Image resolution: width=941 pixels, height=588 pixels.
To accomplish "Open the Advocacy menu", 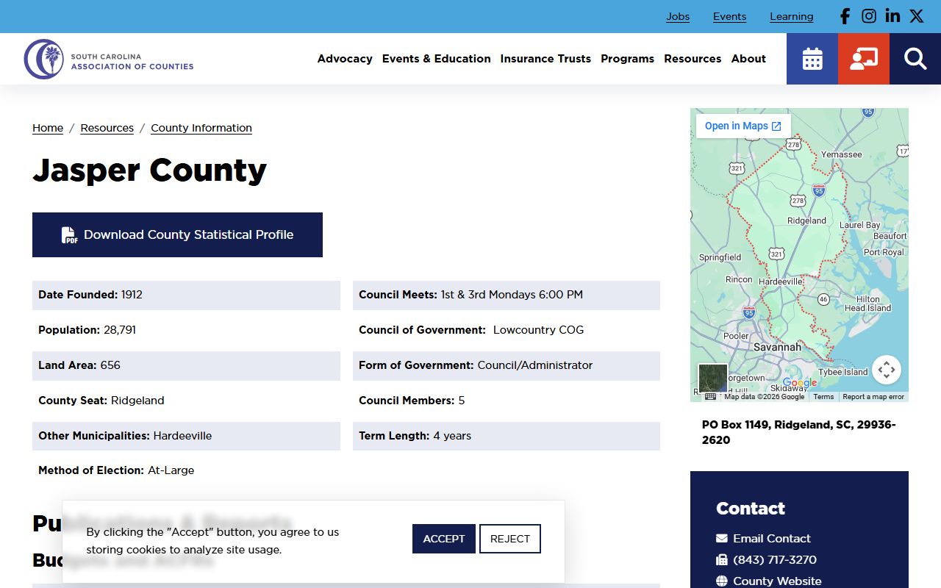I will coord(345,59).
